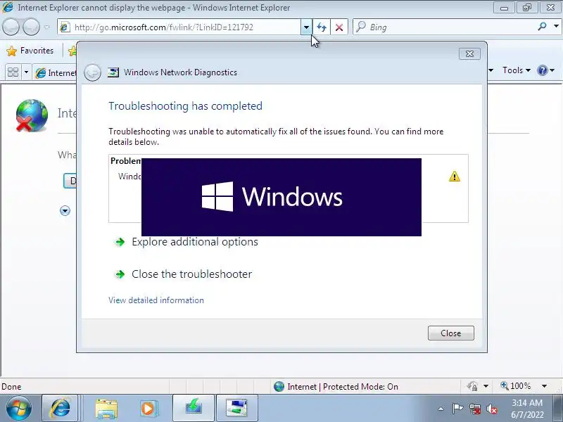Click the globe error icon on page

32,115
